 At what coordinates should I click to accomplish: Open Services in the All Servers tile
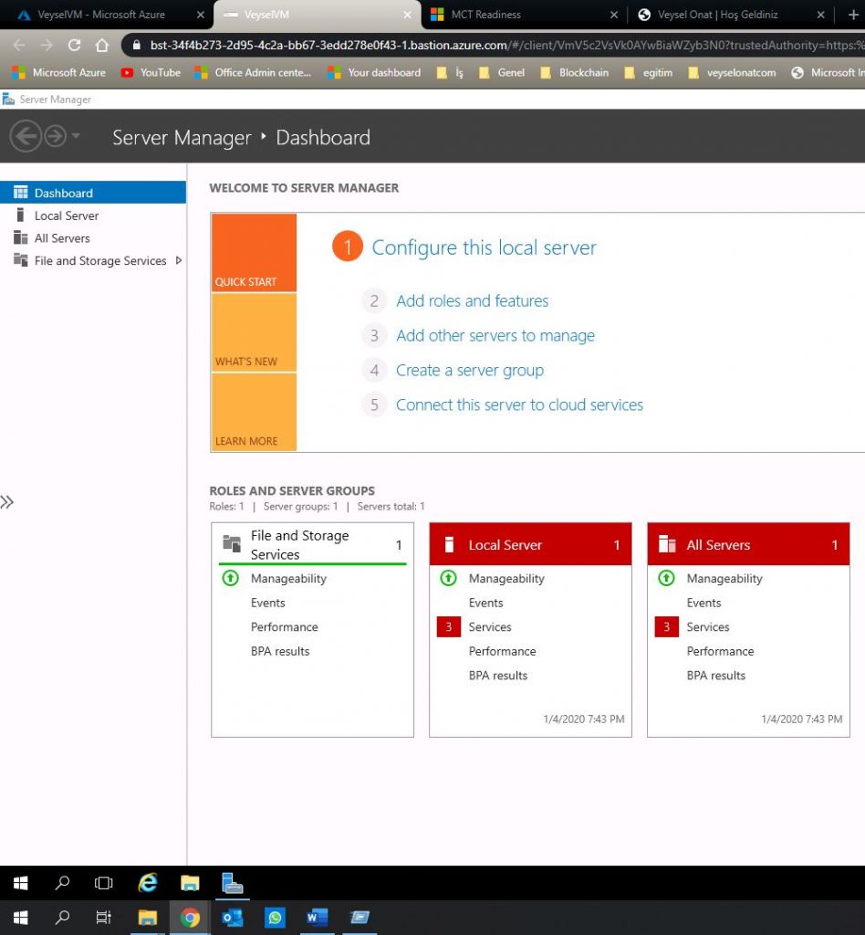pos(708,626)
